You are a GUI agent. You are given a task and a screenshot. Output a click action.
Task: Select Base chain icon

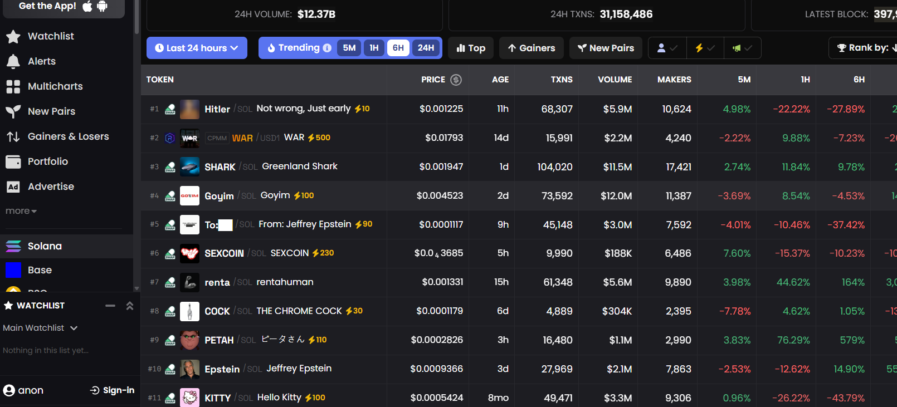click(13, 270)
